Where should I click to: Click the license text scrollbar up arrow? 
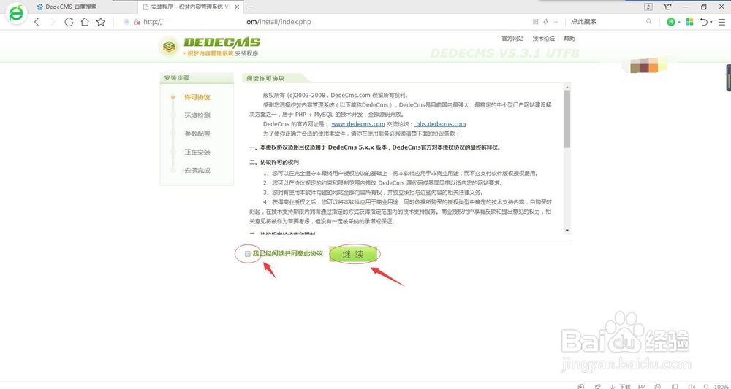[x=567, y=87]
